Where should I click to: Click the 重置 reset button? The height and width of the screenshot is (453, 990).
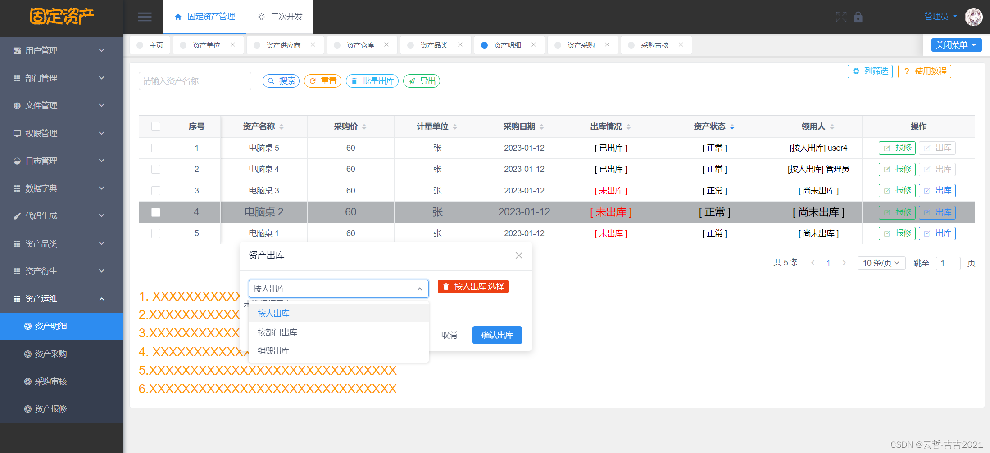tap(323, 81)
